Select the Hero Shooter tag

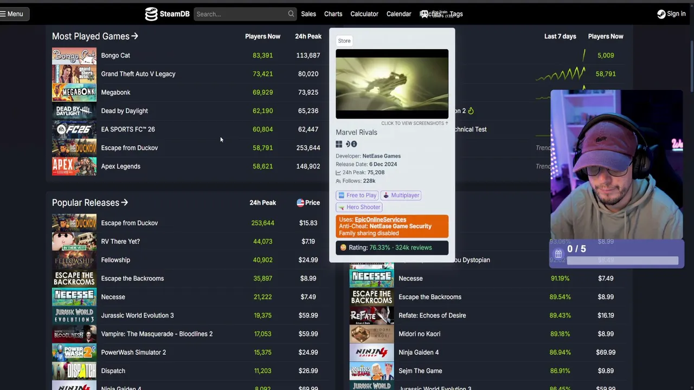coord(359,207)
